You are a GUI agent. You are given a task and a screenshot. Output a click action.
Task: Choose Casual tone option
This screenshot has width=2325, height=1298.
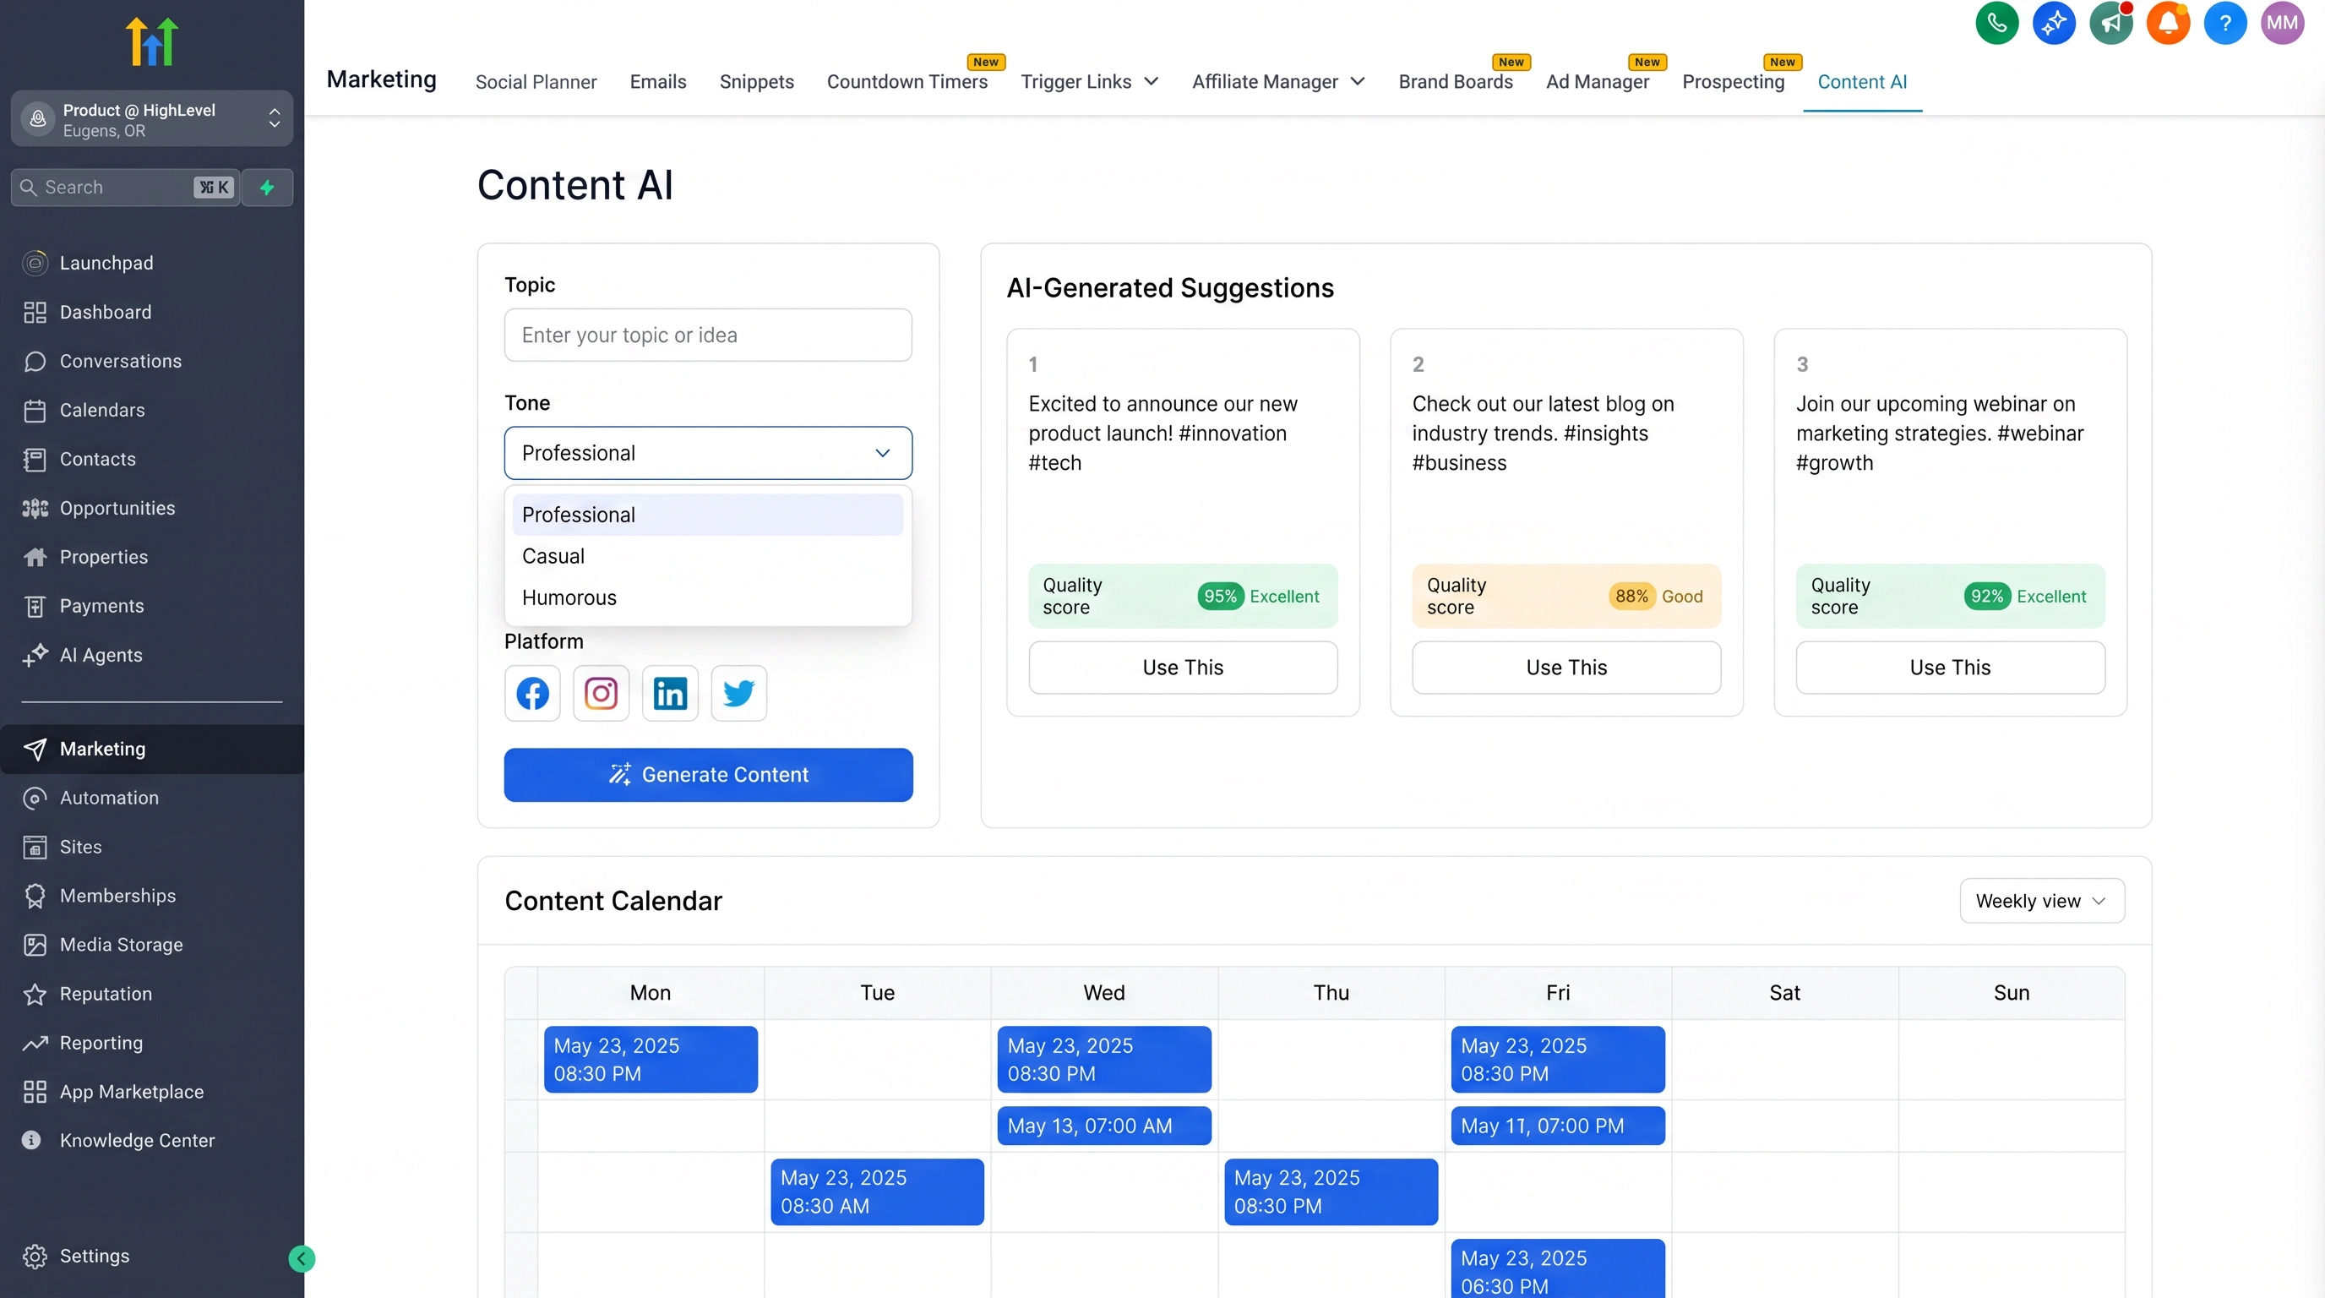click(709, 556)
